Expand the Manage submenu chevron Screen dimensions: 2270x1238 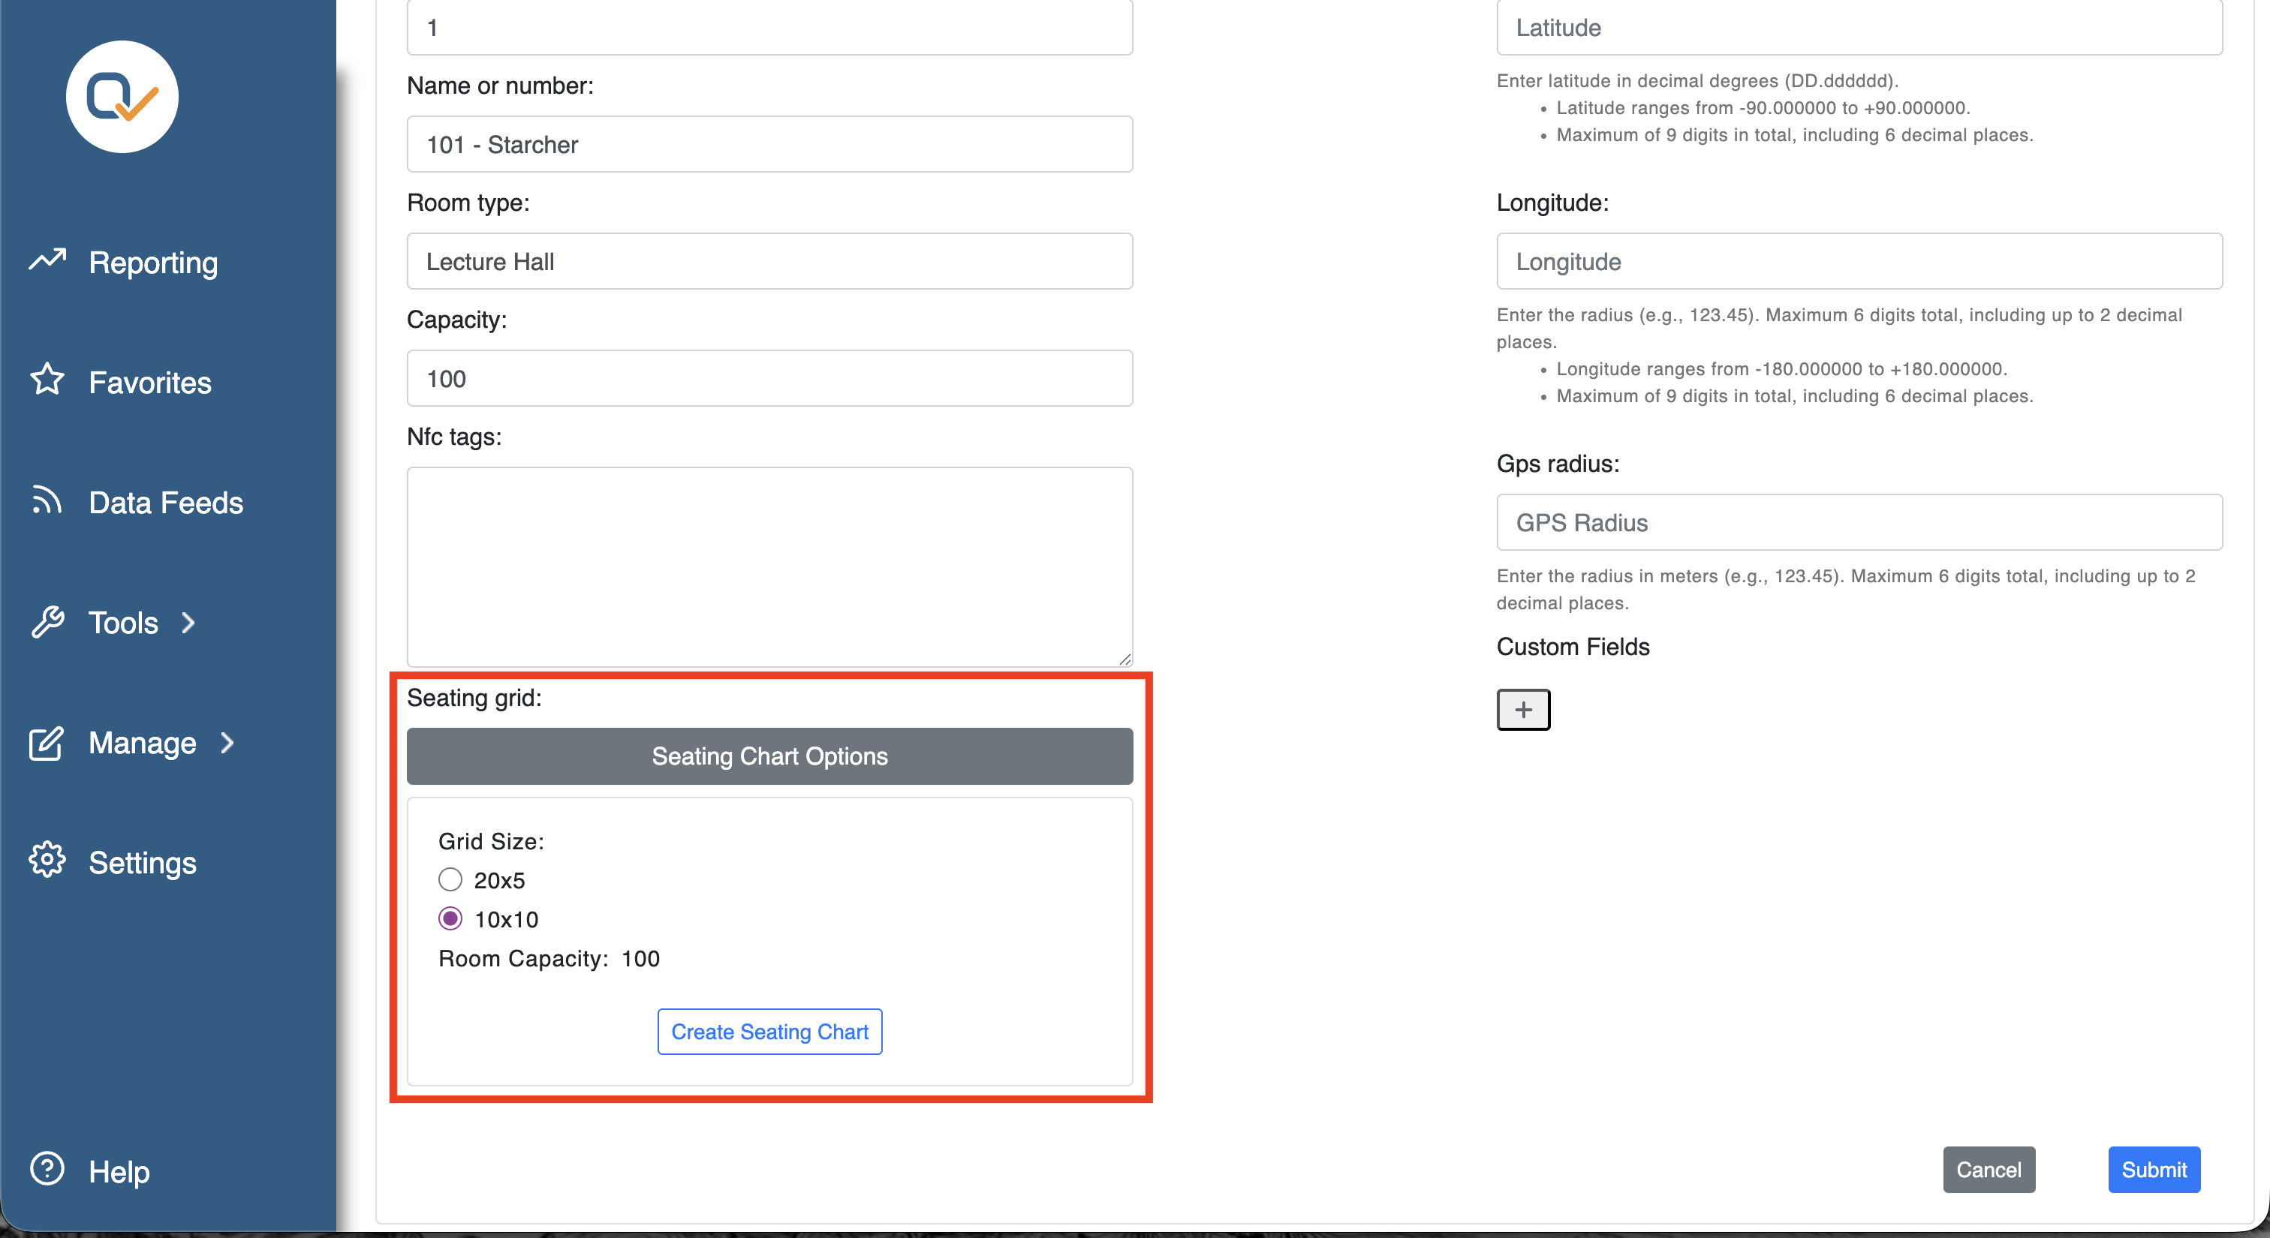[x=227, y=743]
